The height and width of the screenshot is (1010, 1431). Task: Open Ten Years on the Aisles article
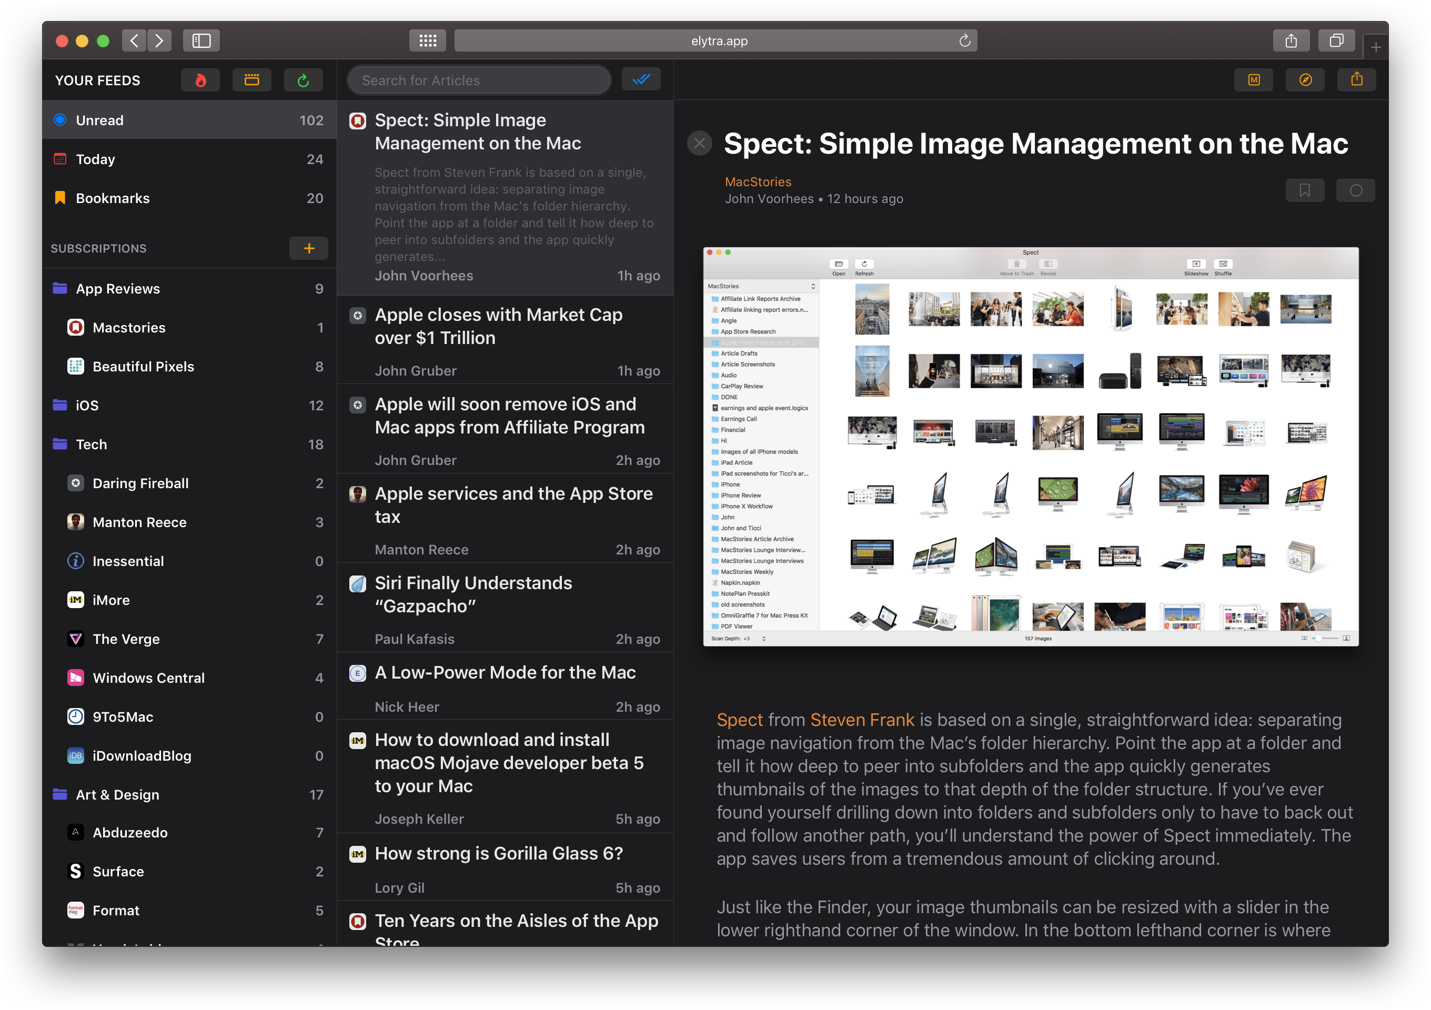pyautogui.click(x=506, y=924)
